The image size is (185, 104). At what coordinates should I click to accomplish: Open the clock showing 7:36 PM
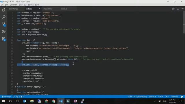(172, 101)
